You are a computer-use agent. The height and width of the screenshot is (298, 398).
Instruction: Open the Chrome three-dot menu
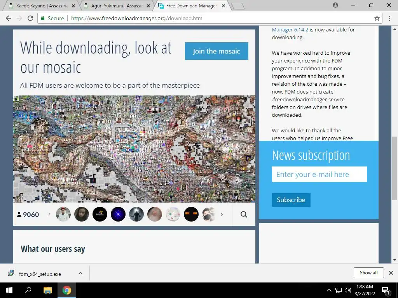tap(389, 18)
